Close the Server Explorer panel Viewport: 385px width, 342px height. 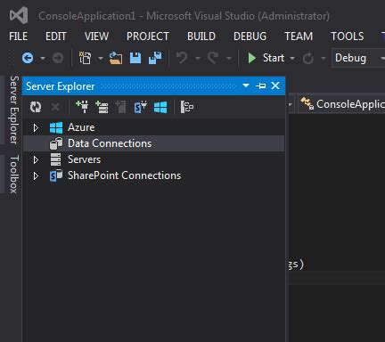tap(275, 85)
